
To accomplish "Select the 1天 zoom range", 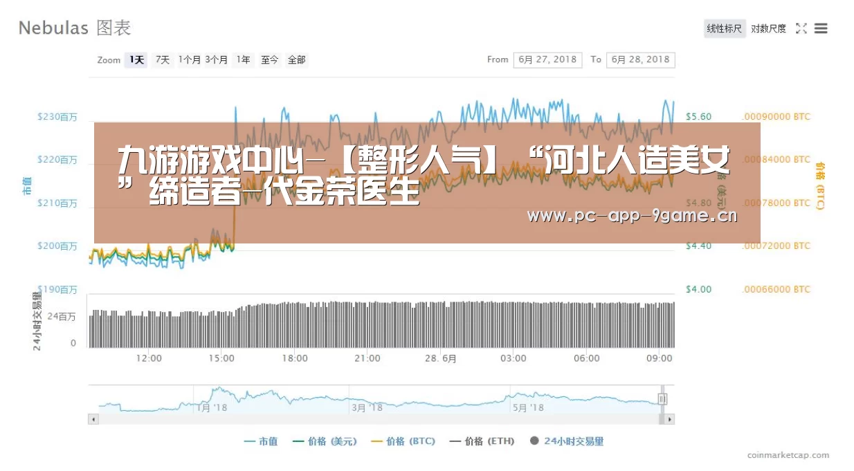I will coord(136,60).
